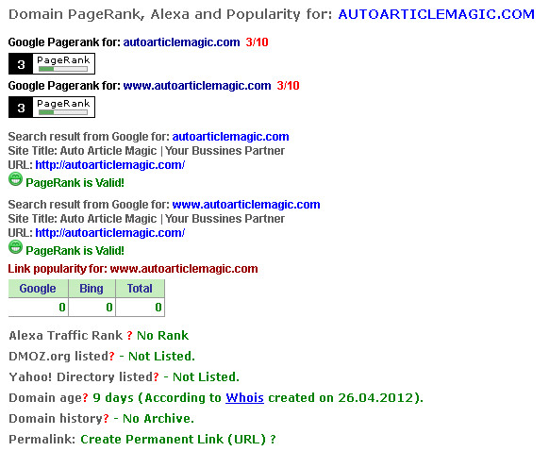The height and width of the screenshot is (451, 549).
Task: Follow the second http://autoarticlemagic.com/ URL link
Action: tap(110, 233)
